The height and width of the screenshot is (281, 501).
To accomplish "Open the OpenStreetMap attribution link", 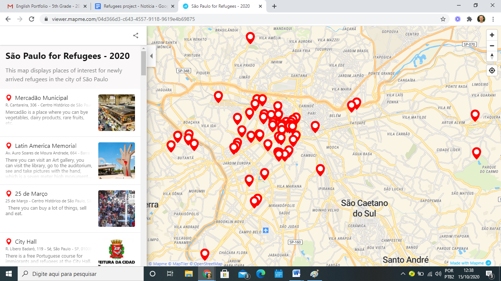I will point(206,264).
